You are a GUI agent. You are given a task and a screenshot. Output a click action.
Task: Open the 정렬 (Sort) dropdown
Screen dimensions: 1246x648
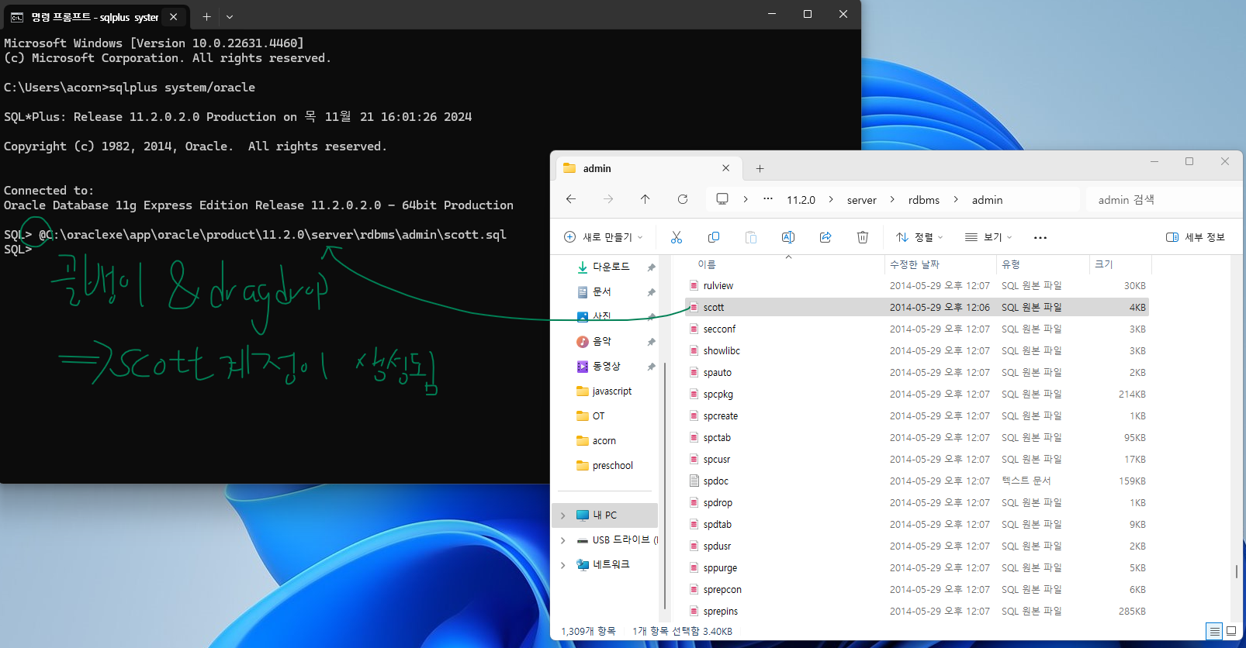pos(919,237)
